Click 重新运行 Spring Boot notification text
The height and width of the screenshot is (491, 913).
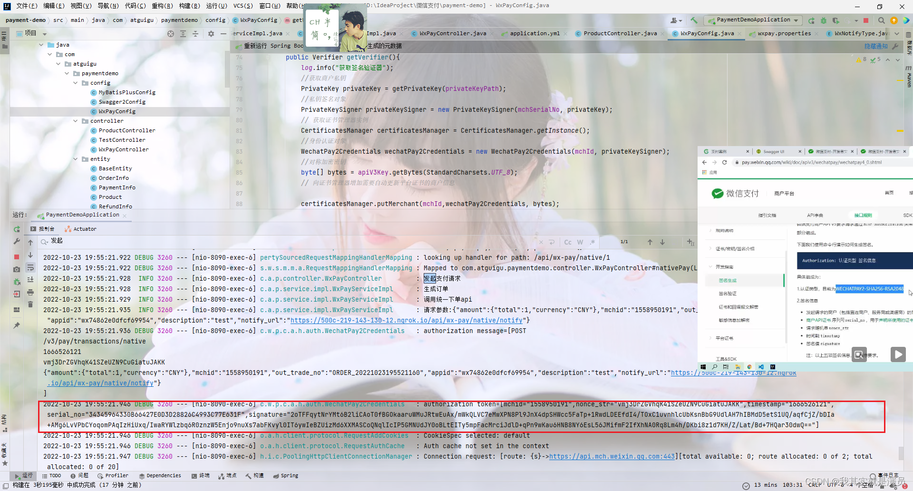[273, 46]
